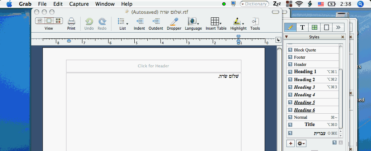Open the Apple menu

pyautogui.click(x=9, y=4)
